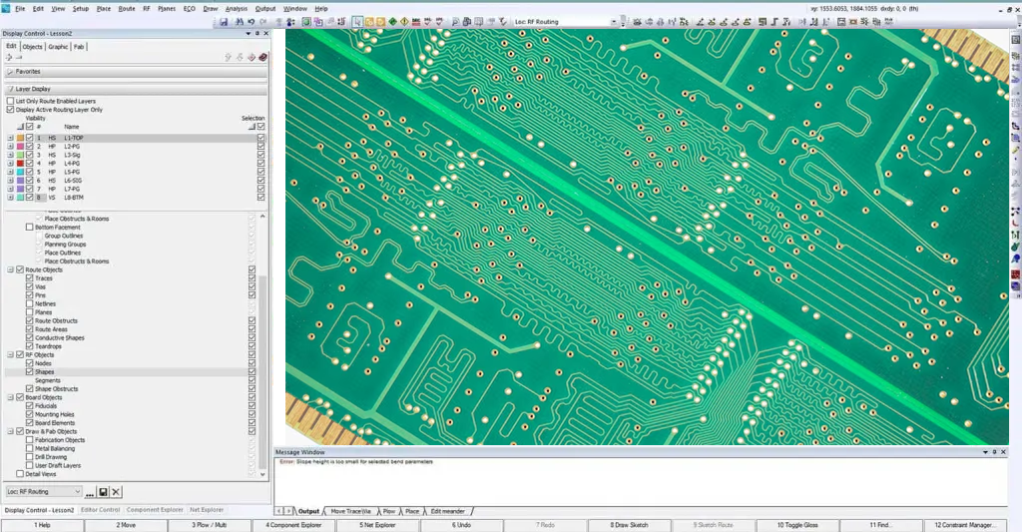This screenshot has height=532, width=1022.
Task: Click the person icon in main toolbar
Action: click(289, 22)
